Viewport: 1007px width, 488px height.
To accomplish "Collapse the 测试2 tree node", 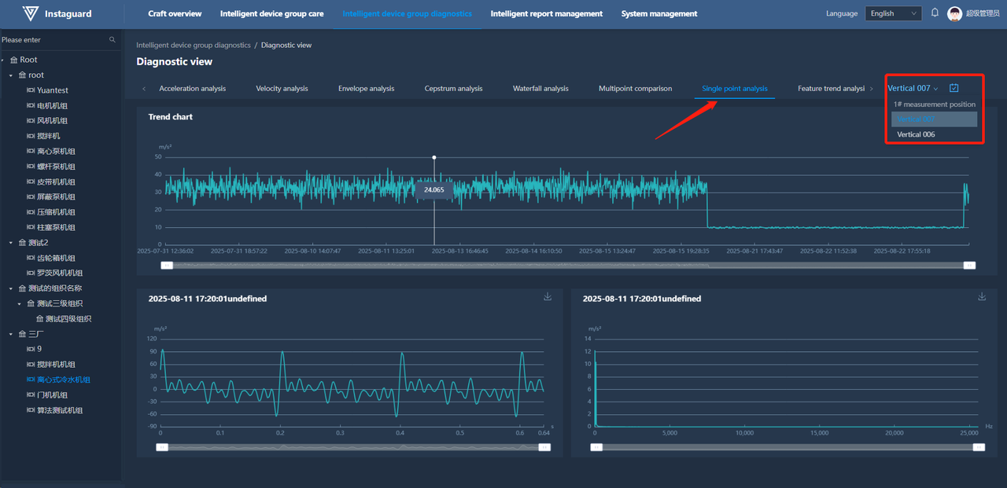I will (x=11, y=243).
